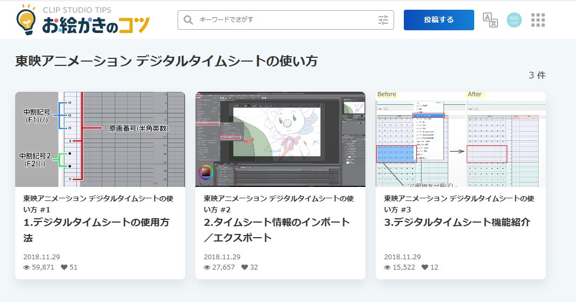Click the magnifier search icon

click(188, 20)
